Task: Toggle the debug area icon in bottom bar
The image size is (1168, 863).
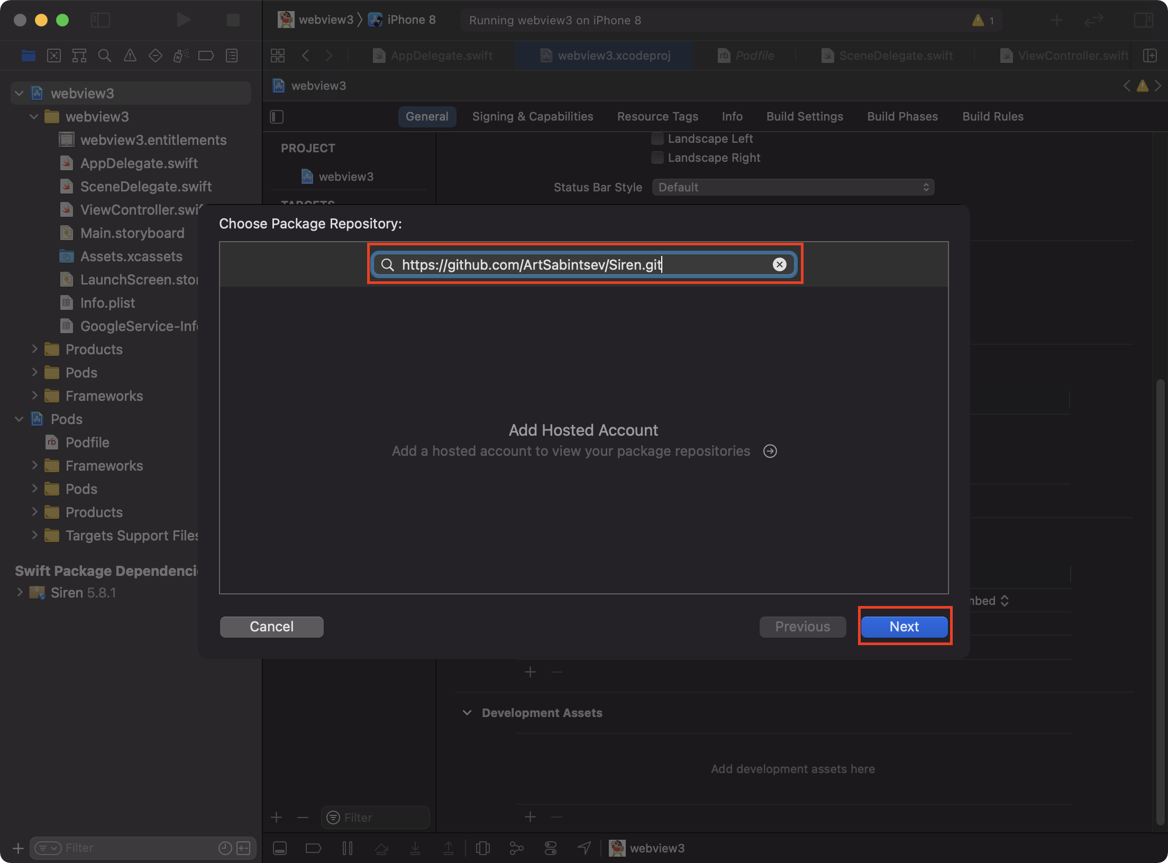Action: (280, 848)
